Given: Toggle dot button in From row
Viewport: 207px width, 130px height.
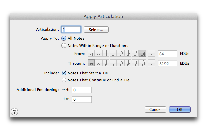Looking at the screenshot, I should point(152,53).
